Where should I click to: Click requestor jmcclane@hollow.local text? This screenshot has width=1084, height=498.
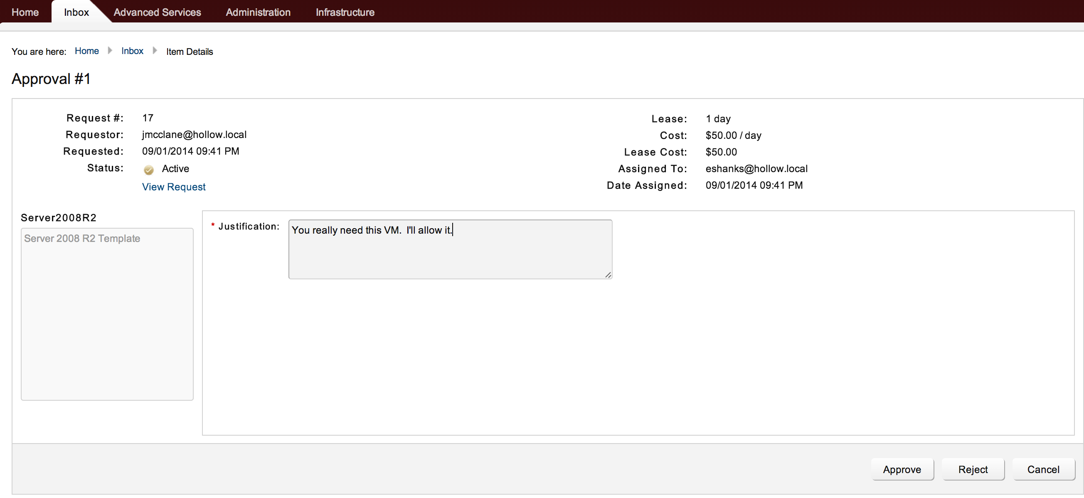pyautogui.click(x=194, y=135)
